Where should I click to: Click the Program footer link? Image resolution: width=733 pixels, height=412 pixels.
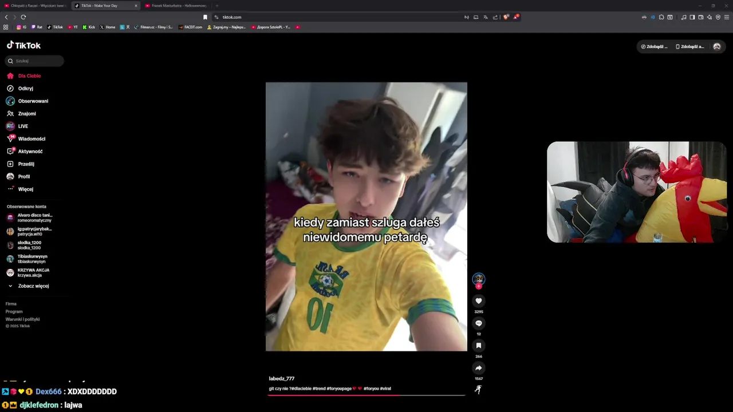pyautogui.click(x=14, y=311)
